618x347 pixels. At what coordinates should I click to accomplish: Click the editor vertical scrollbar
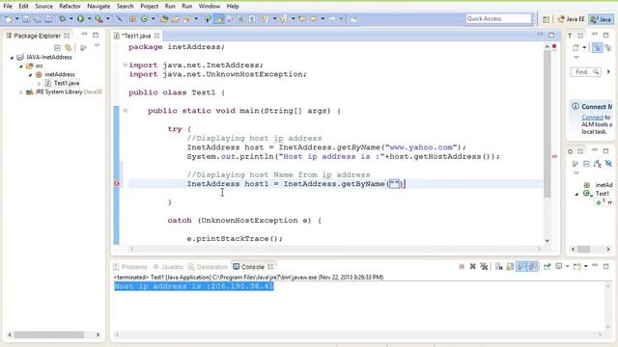(x=548, y=124)
